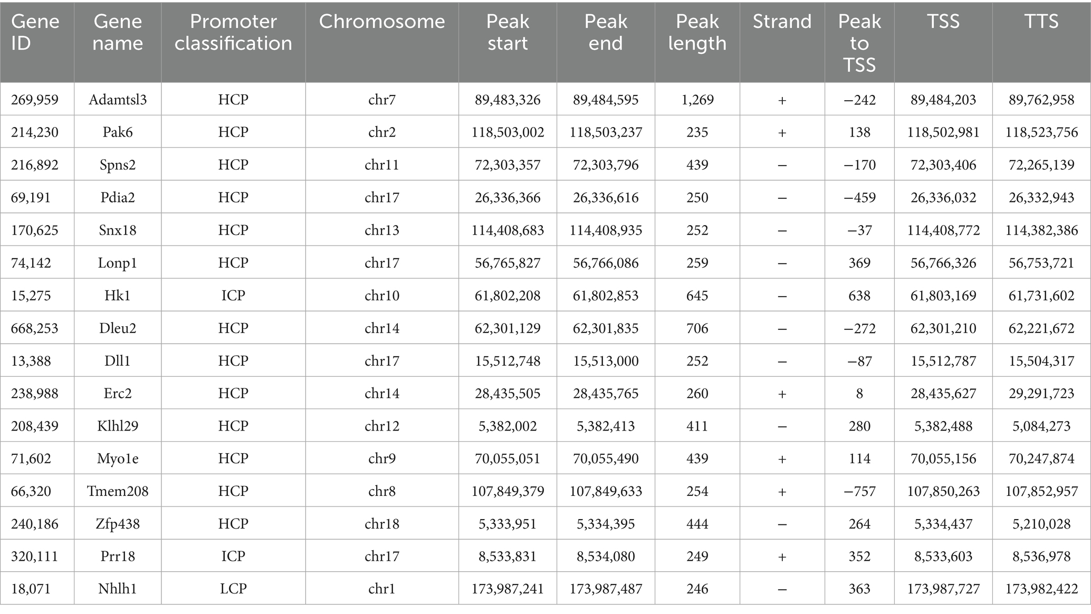Image resolution: width=1091 pixels, height=614 pixels.
Task: Select the Adamtsl3 gene name cell
Action: click(118, 100)
